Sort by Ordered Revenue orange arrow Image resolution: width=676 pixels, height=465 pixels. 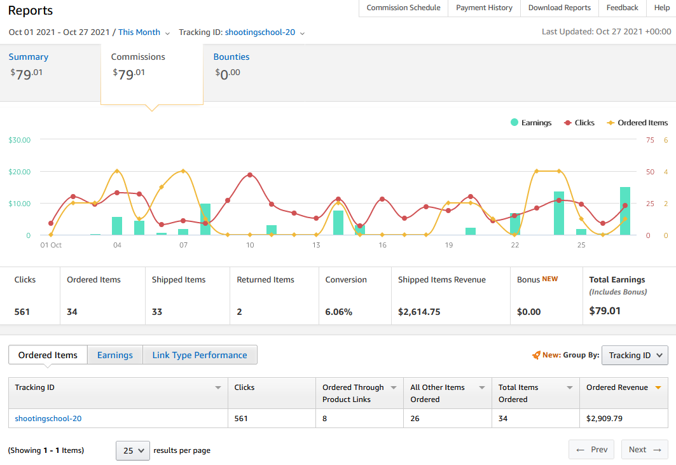[658, 387]
